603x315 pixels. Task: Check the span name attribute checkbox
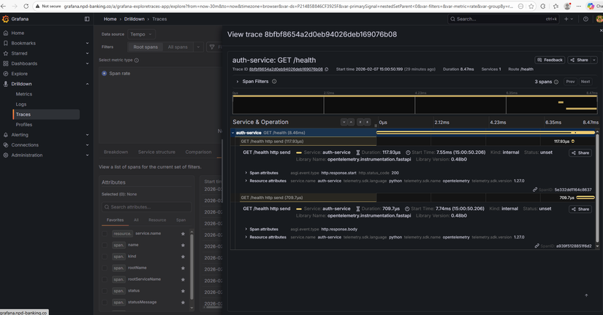tap(105, 245)
